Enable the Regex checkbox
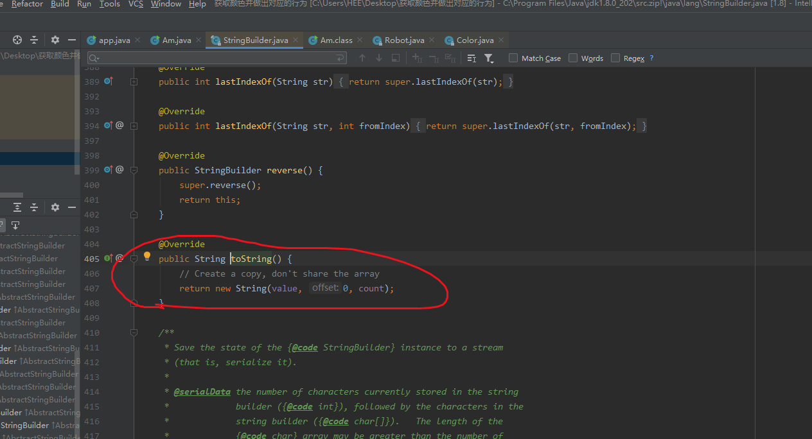Image resolution: width=812 pixels, height=439 pixels. coord(615,58)
